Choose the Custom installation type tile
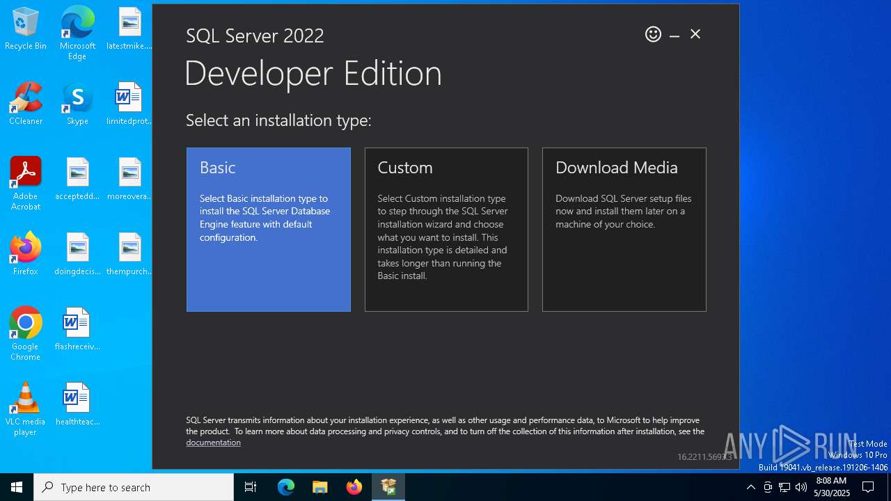This screenshot has height=501, width=891. click(446, 229)
